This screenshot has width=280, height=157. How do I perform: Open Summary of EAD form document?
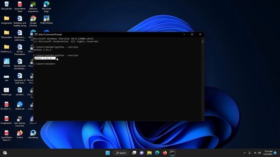click(x=20, y=78)
